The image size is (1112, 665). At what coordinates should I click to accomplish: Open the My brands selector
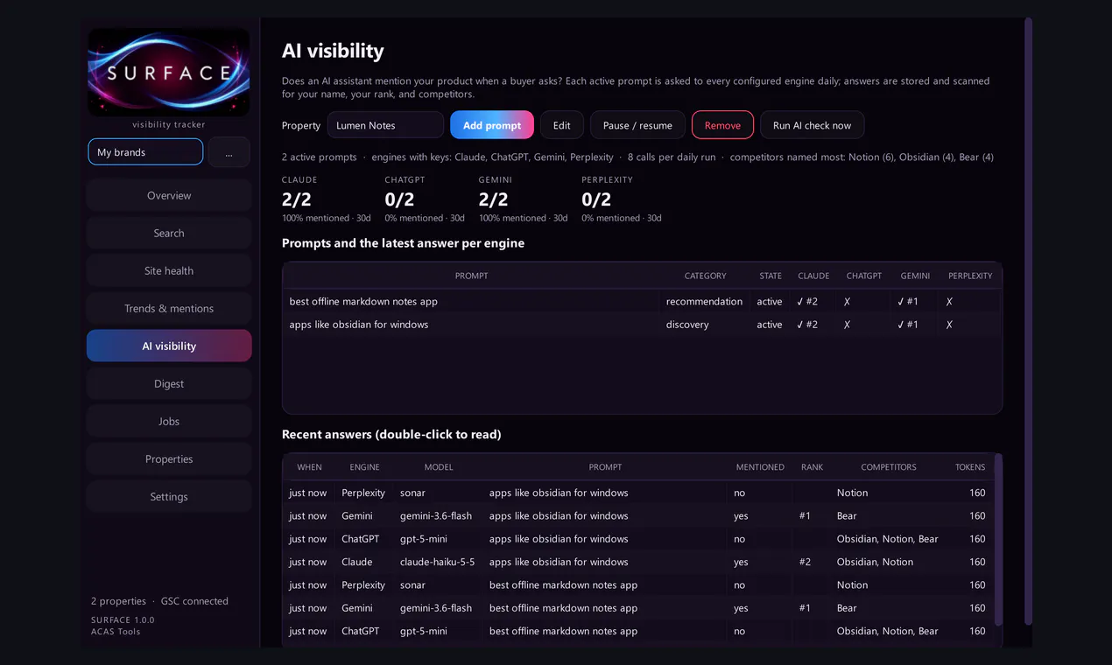tap(145, 151)
